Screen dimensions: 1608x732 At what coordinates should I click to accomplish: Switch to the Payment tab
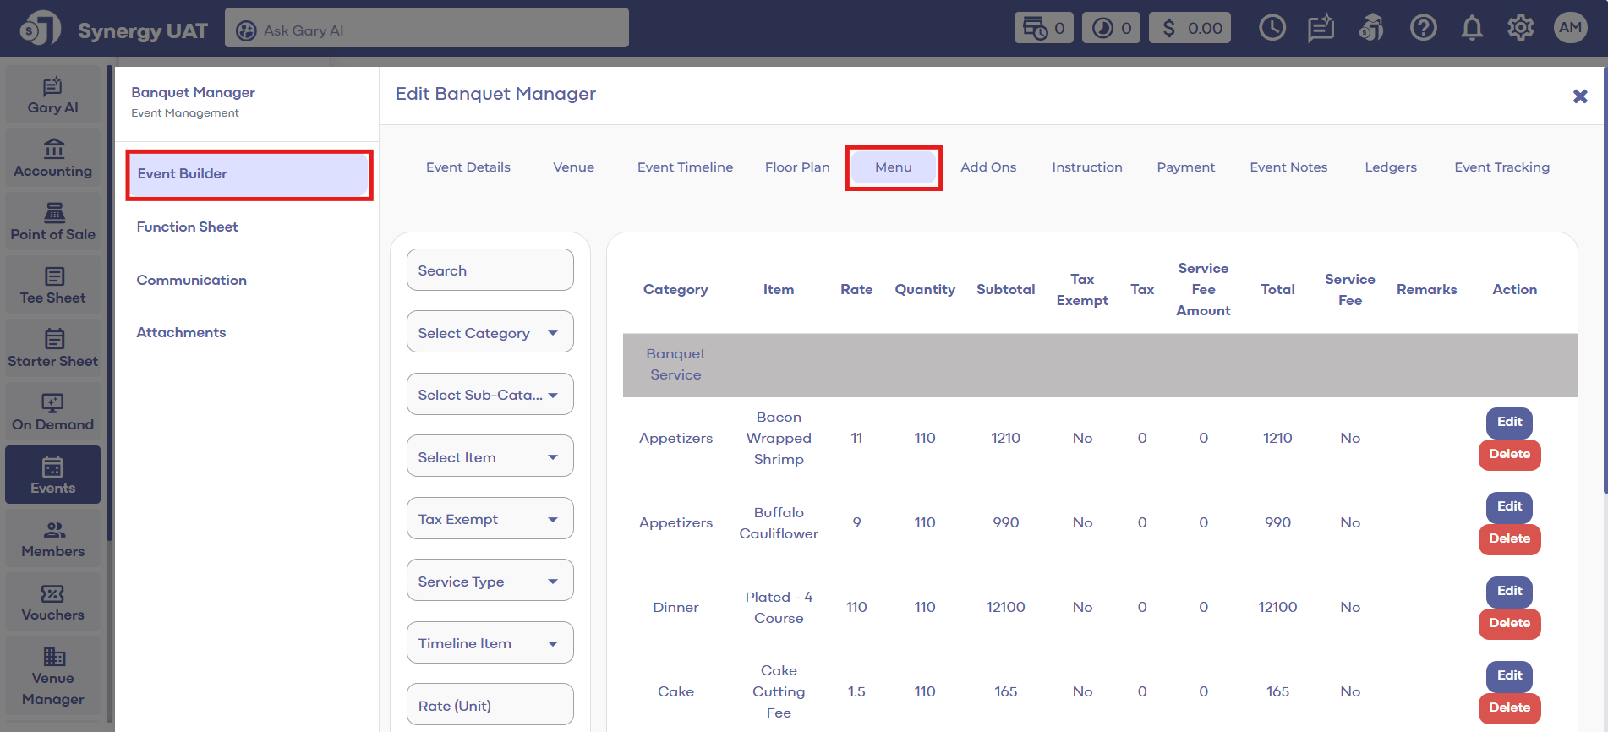pos(1185,167)
